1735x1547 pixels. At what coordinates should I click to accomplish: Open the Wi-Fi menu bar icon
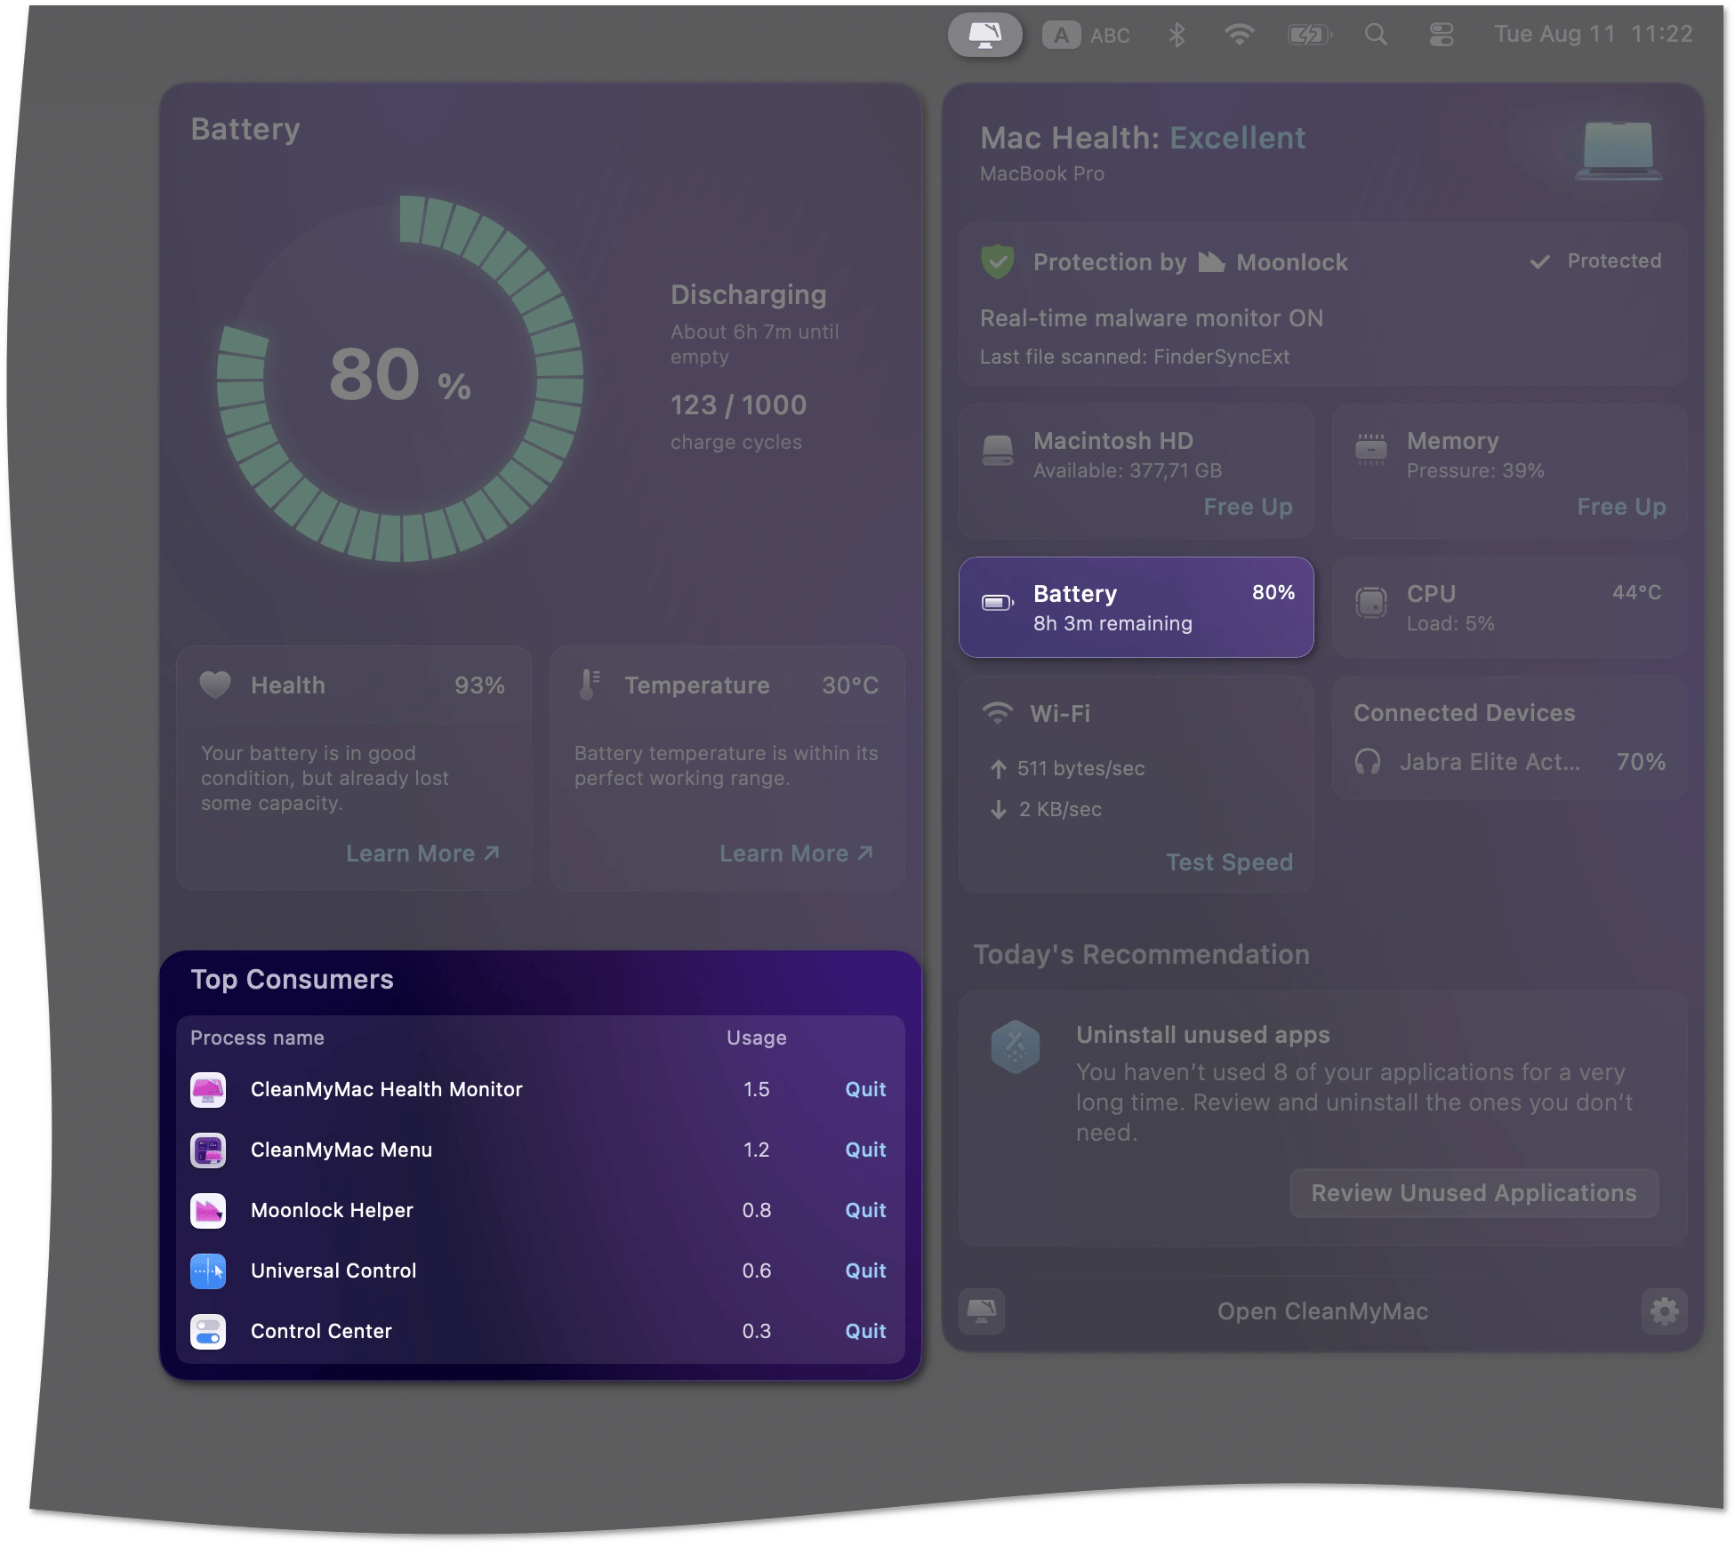click(x=1239, y=35)
